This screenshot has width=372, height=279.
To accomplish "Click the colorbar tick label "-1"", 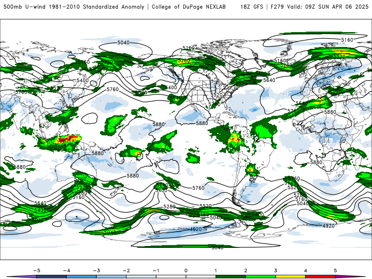I will (x=156, y=271).
